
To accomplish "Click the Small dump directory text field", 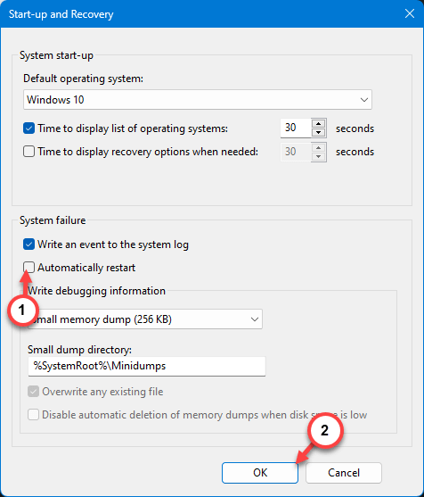I will [146, 366].
